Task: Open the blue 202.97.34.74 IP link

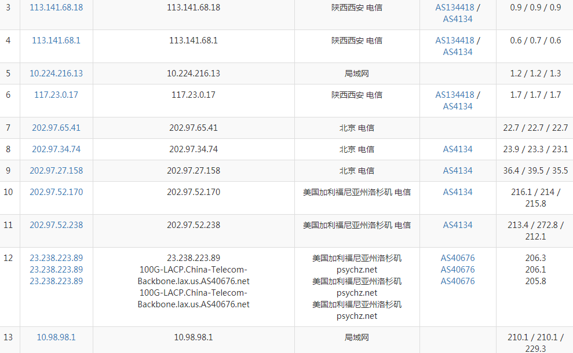Action: click(x=56, y=149)
